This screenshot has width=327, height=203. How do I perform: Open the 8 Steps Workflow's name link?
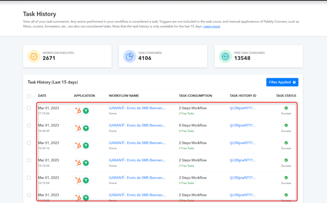click(x=137, y=125)
